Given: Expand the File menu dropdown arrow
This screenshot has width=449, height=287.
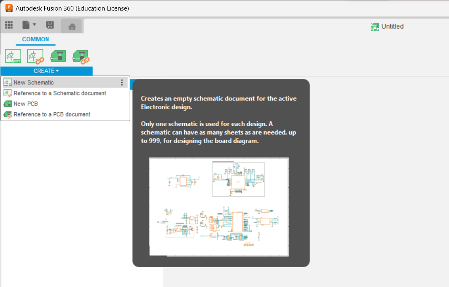Looking at the screenshot, I should coord(35,25).
